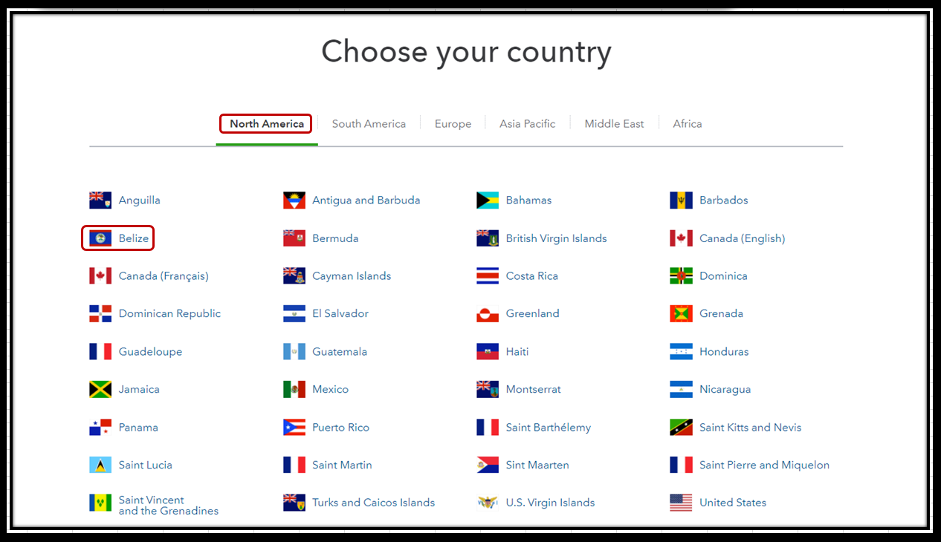This screenshot has height=542, width=941.
Task: Open the Middle East region
Action: click(x=614, y=123)
